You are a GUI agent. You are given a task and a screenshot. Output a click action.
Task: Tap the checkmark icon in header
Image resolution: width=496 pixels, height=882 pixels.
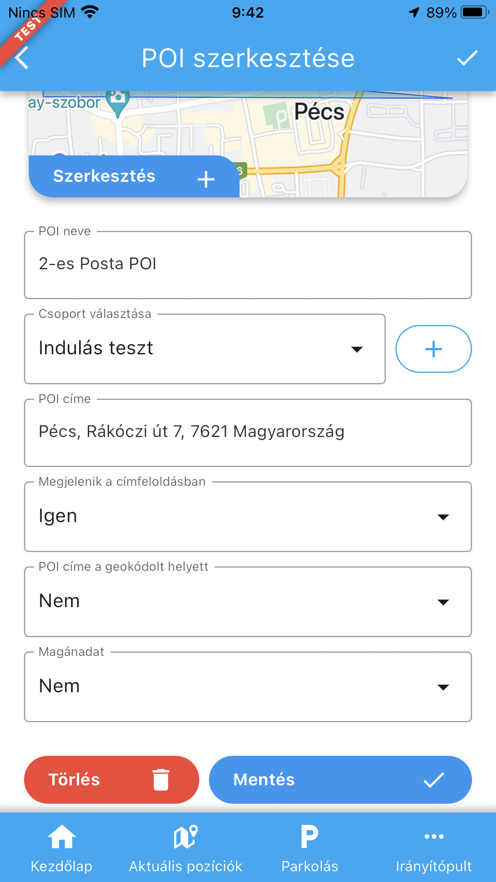tap(467, 58)
